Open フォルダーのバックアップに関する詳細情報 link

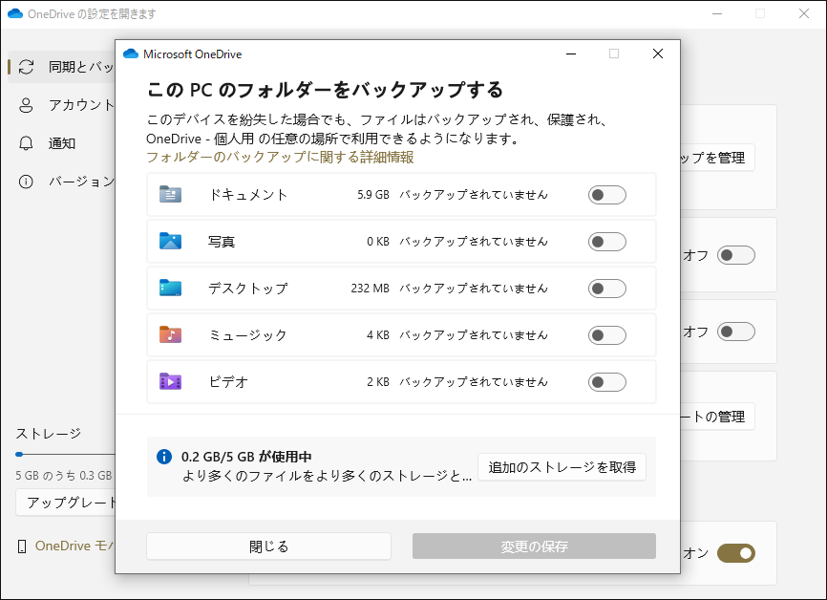280,158
